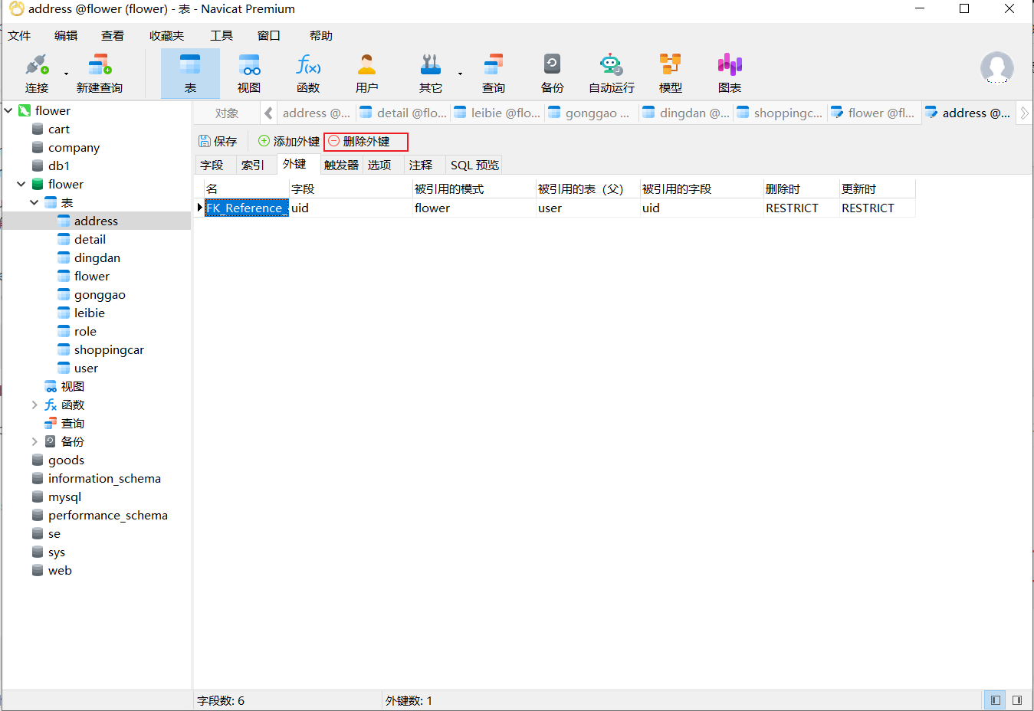Open the 工具 menu
The height and width of the screenshot is (711, 1034).
click(x=222, y=35)
